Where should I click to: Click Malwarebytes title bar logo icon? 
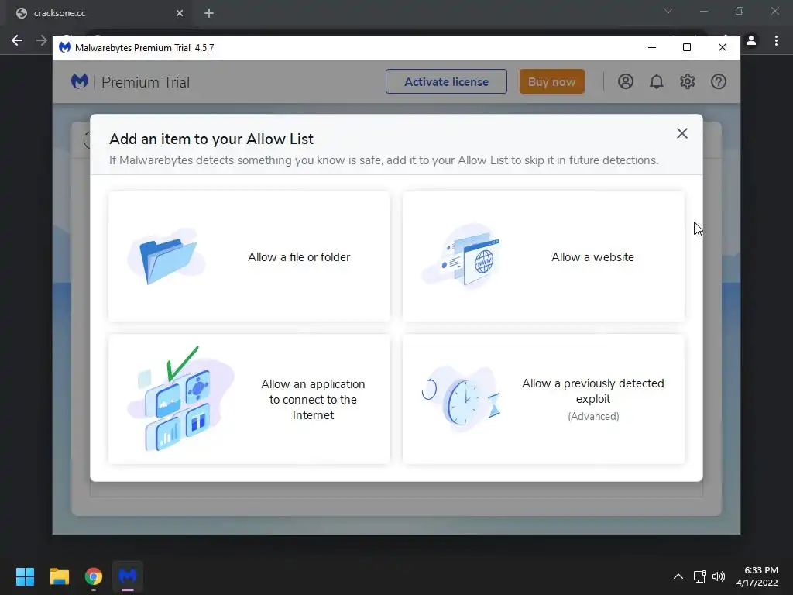point(65,47)
